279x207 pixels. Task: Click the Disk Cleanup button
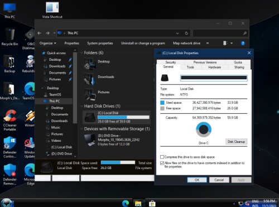[x=236, y=142]
